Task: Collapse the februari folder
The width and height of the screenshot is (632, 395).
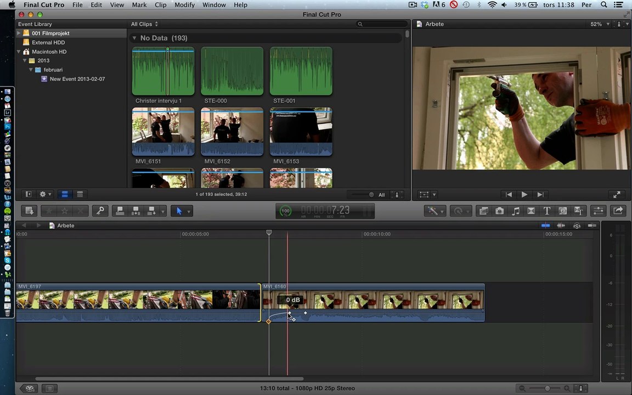Action: [x=31, y=70]
